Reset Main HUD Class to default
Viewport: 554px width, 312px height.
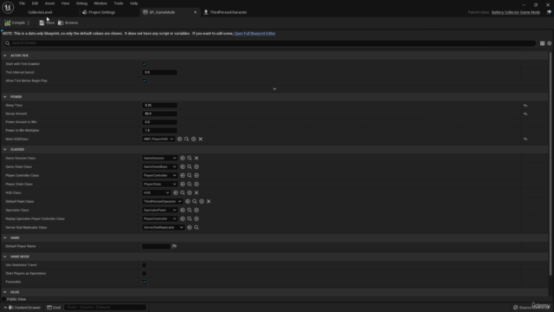click(x=525, y=139)
